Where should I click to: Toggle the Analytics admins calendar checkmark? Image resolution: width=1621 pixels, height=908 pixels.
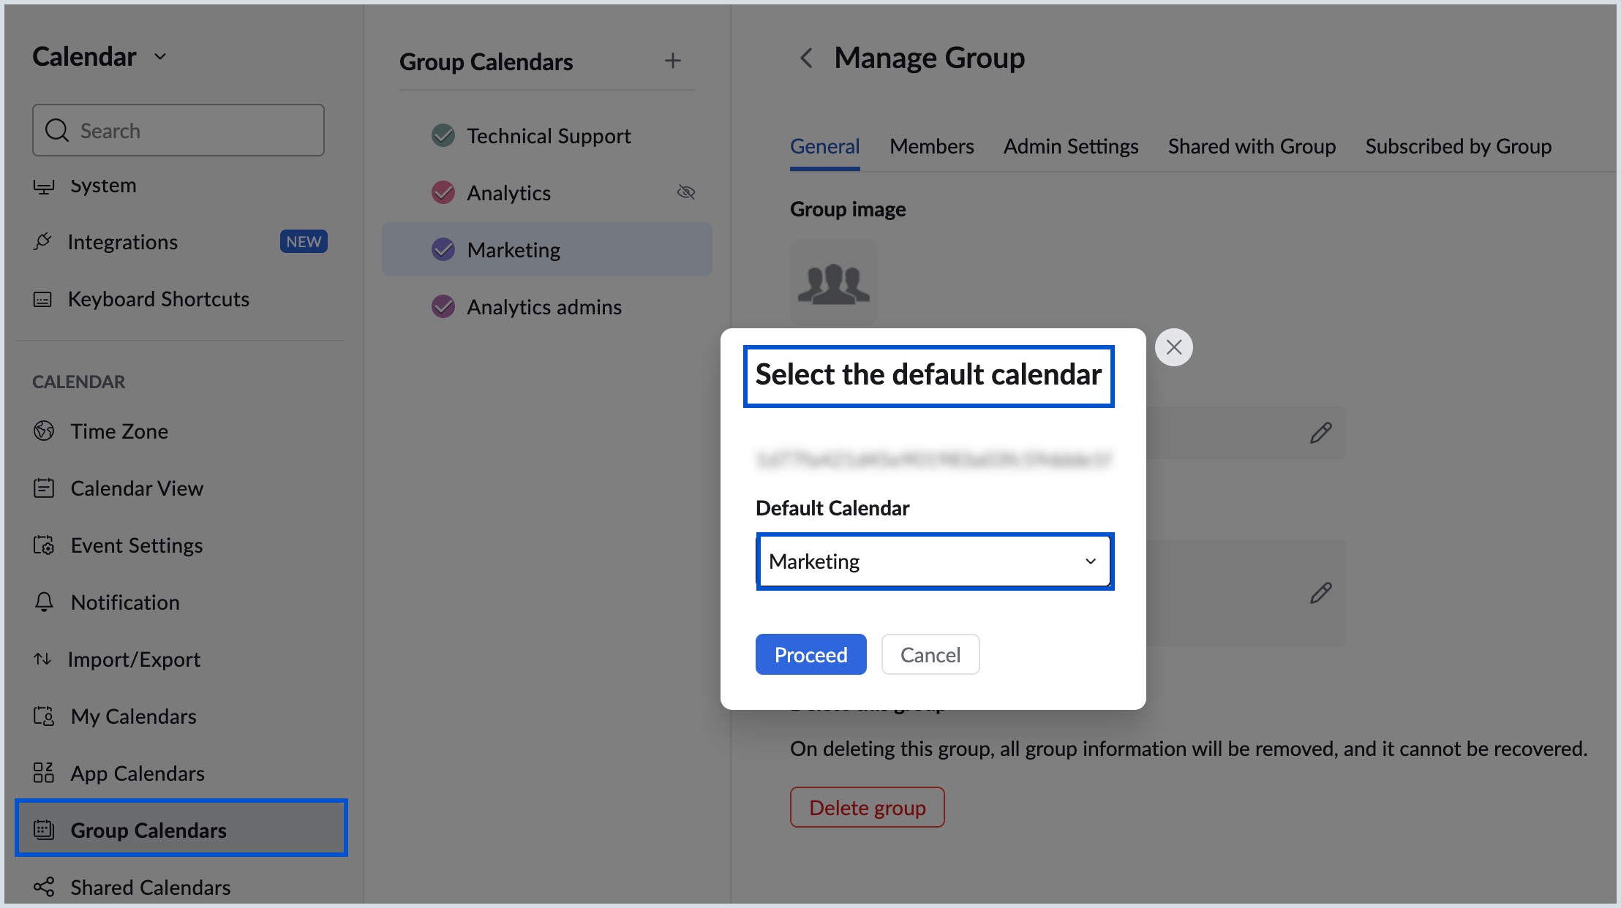pos(443,306)
